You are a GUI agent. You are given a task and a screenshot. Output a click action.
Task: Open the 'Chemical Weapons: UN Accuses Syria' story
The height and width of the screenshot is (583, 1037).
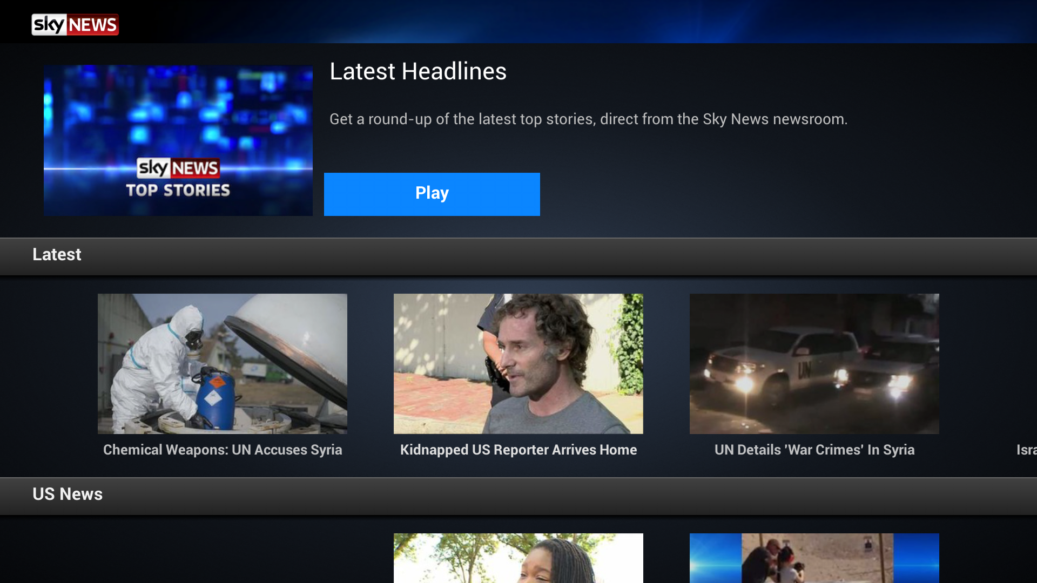coord(222,363)
